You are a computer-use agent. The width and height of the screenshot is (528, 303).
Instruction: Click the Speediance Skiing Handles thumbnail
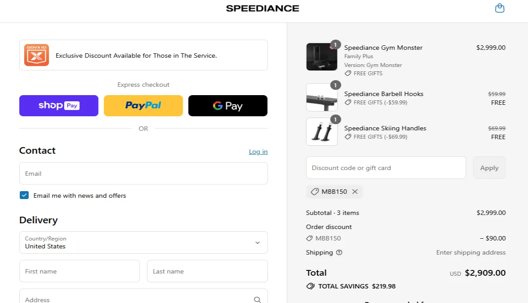(x=322, y=131)
